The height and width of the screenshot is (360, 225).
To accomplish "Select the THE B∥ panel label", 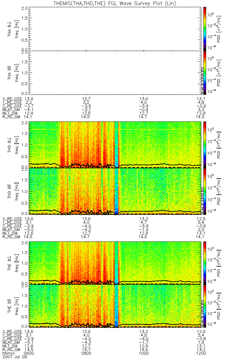I will point(10,306).
